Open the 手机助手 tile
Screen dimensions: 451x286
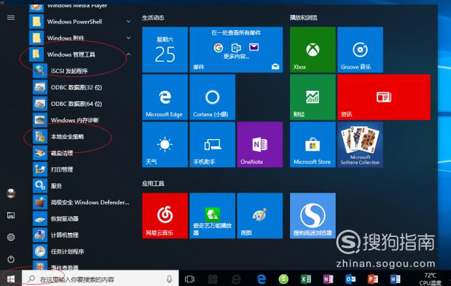212,144
